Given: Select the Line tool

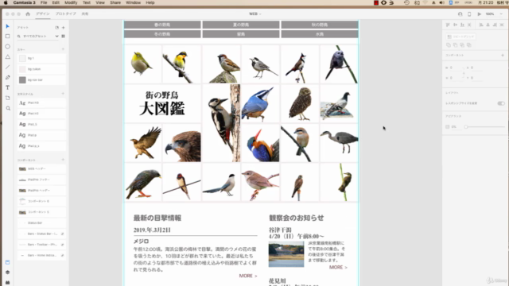Looking at the screenshot, I should click(7, 67).
